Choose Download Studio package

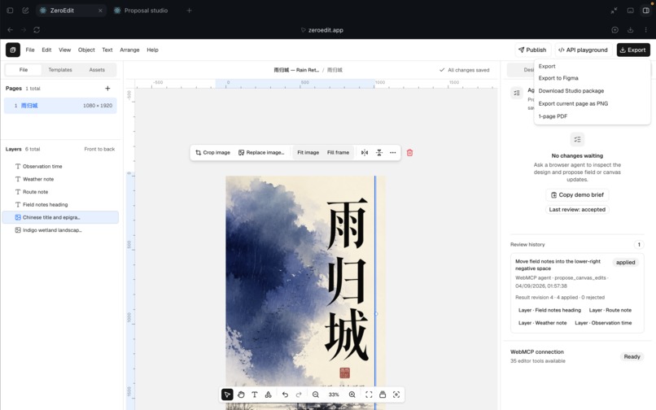592,91
